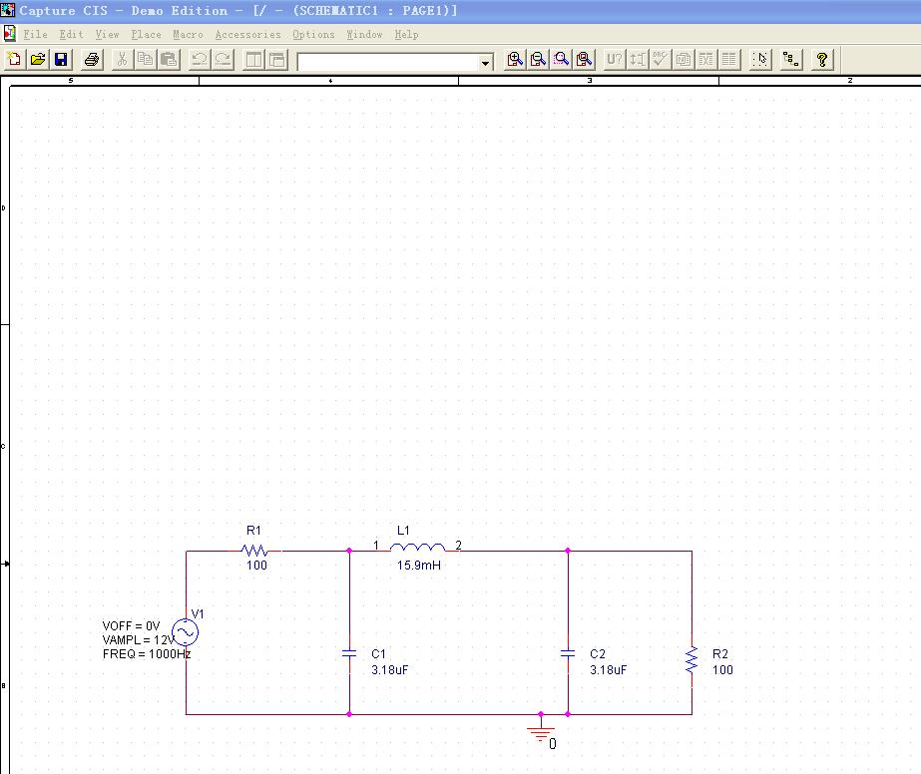Click the R1 value 100
Image resolution: width=921 pixels, height=774 pixels.
click(256, 565)
